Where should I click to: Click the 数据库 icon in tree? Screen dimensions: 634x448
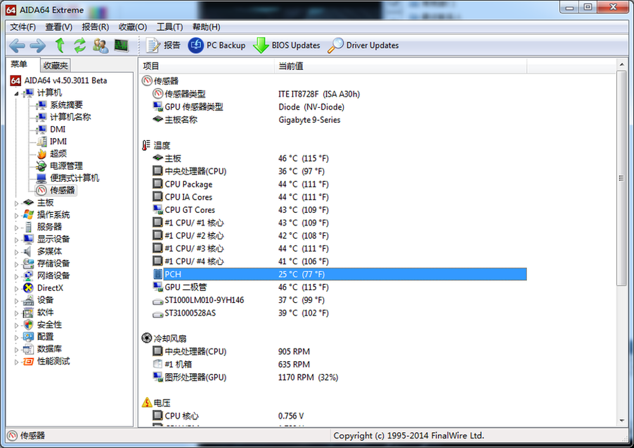[29, 349]
